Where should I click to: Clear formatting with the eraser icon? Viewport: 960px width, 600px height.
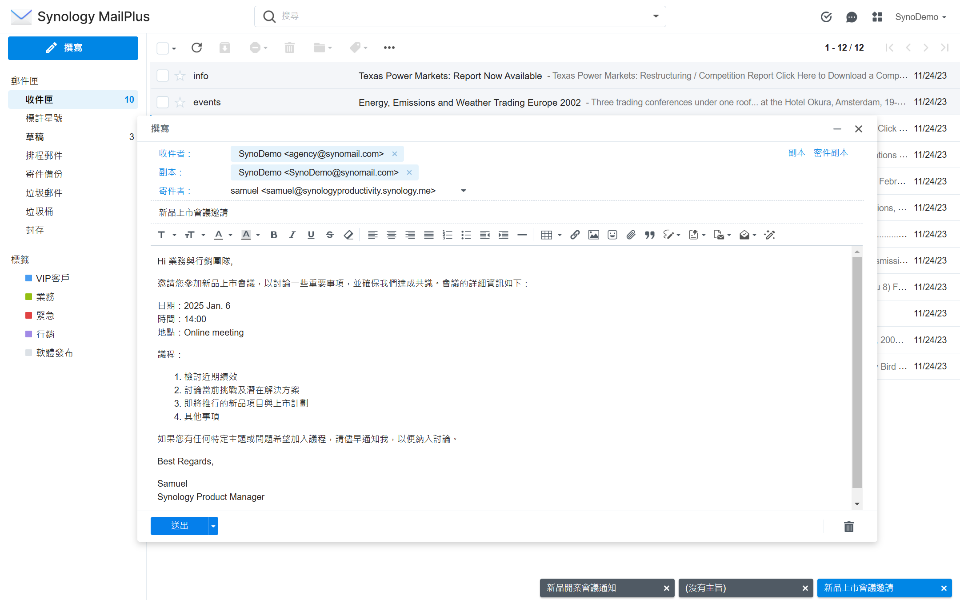pos(348,235)
